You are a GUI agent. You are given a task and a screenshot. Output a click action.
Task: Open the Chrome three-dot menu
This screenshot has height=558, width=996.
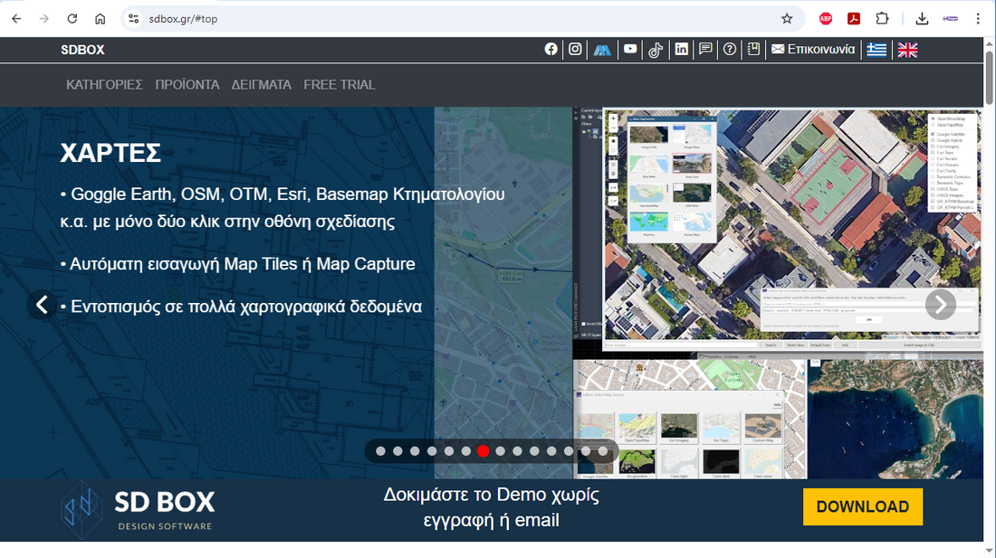pos(978,18)
